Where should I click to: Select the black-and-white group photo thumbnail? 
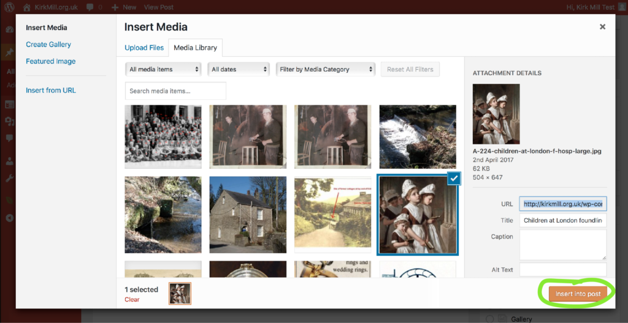click(163, 136)
